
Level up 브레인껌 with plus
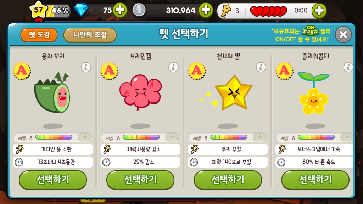point(172,137)
